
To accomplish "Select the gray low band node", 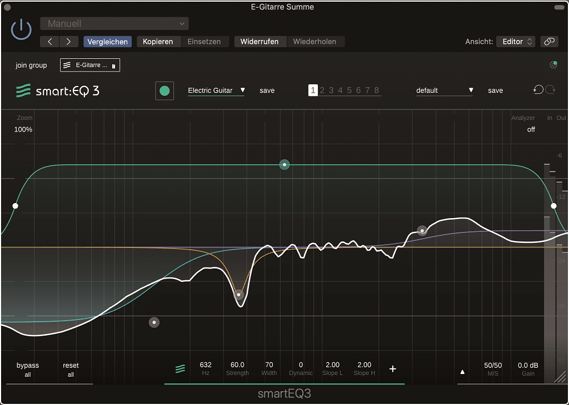I will click(x=154, y=322).
